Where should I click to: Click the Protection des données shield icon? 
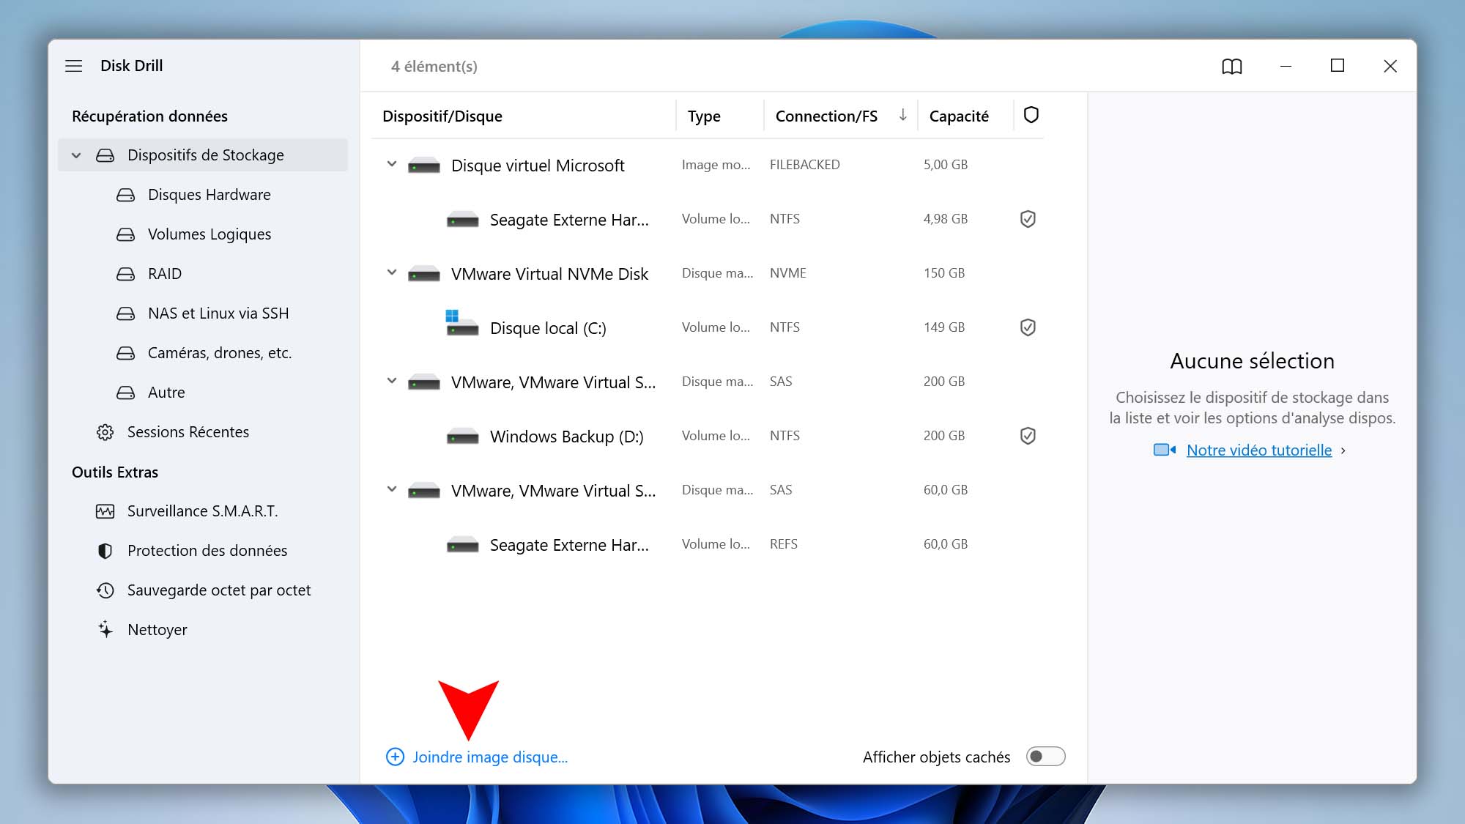coord(105,551)
